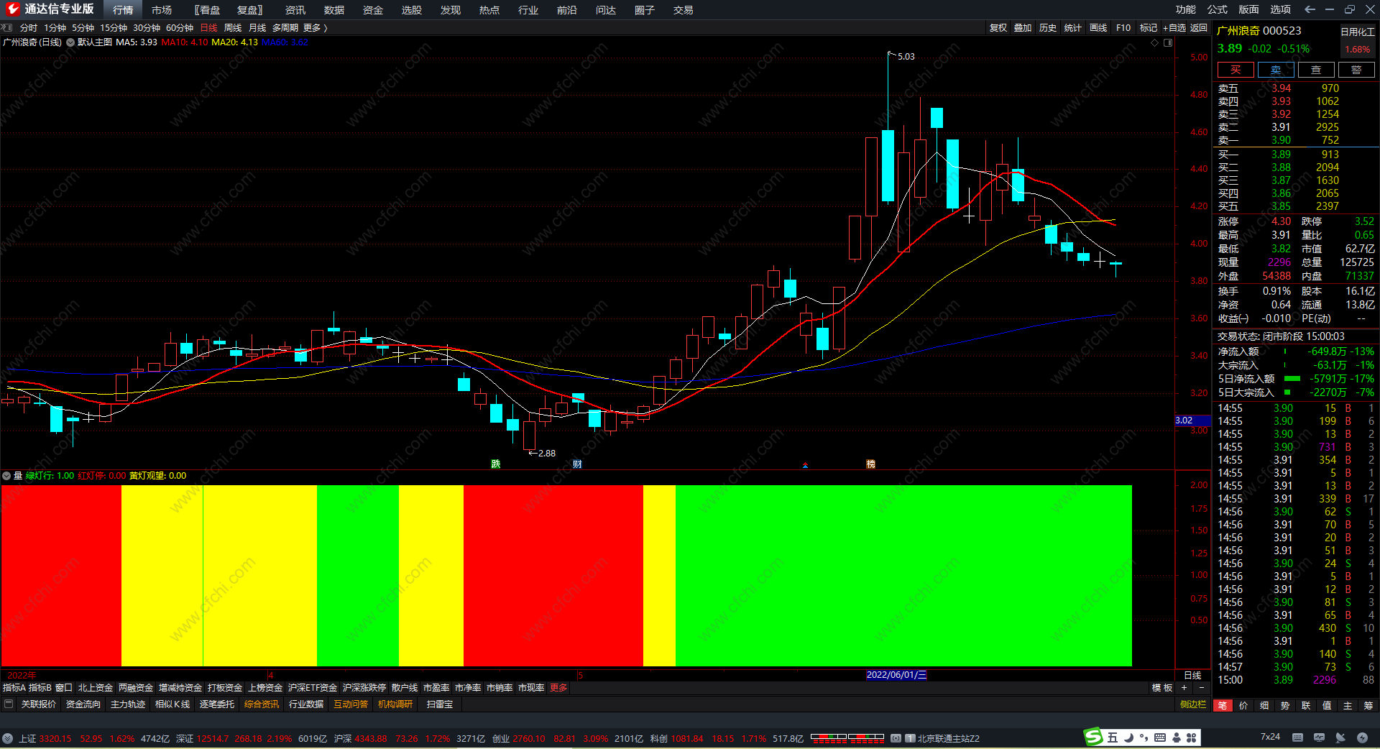Click the left-edge toggle icon before 分时

[x=7, y=28]
